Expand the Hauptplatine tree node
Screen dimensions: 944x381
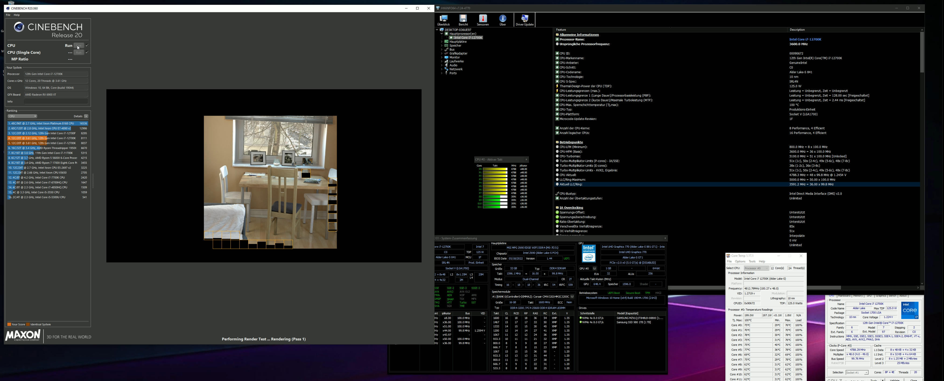pyautogui.click(x=442, y=42)
